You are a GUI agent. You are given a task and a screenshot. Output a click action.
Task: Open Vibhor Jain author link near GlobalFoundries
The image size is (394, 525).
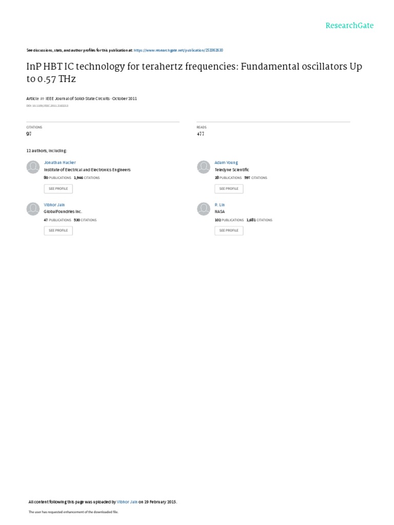tap(54, 205)
